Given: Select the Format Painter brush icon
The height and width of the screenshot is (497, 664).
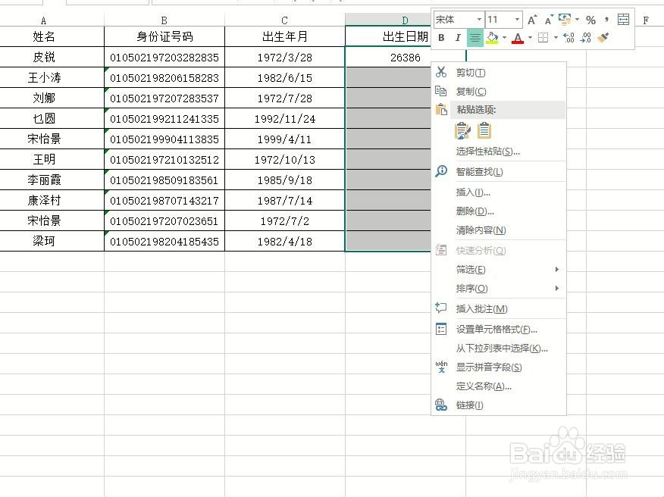Looking at the screenshot, I should coord(603,38).
